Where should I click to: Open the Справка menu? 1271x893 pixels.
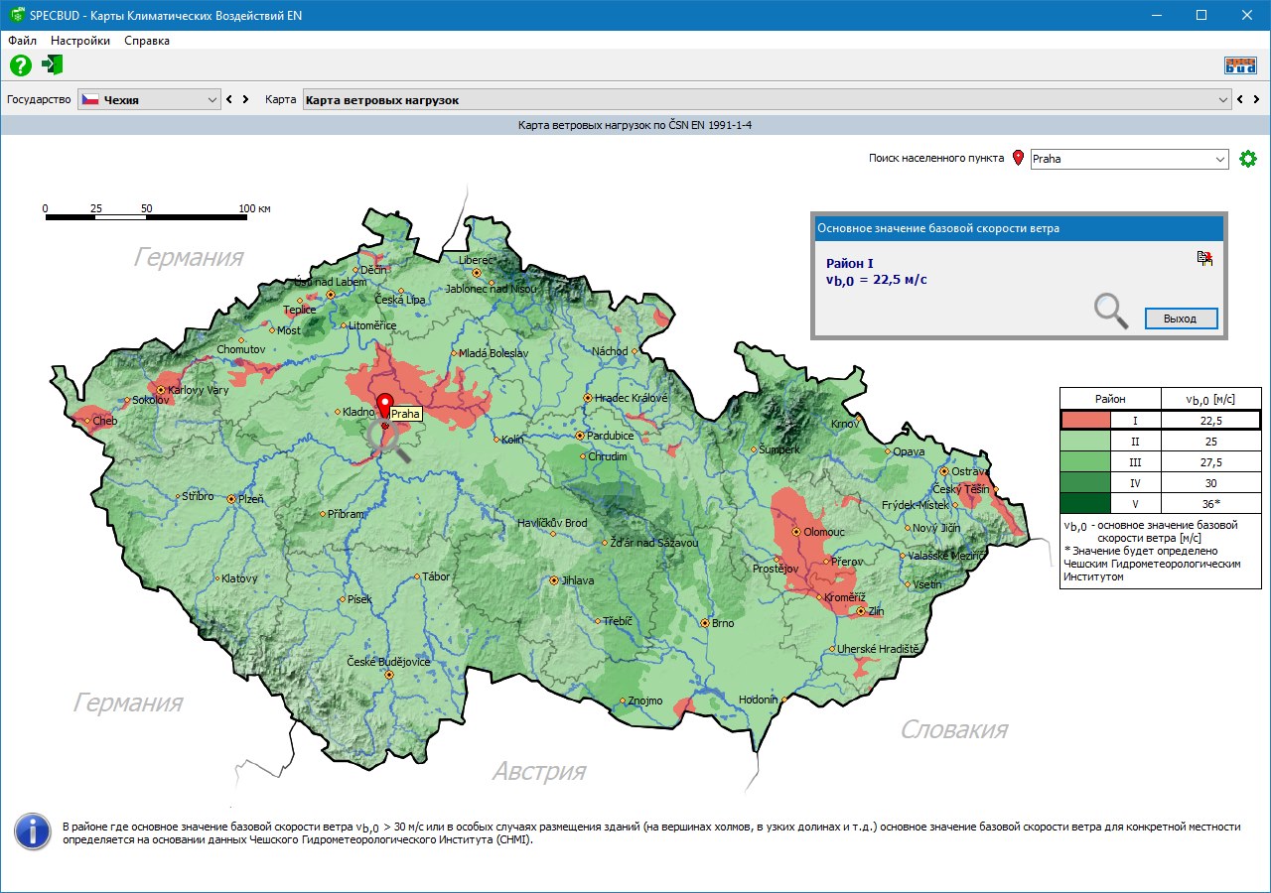(x=147, y=41)
